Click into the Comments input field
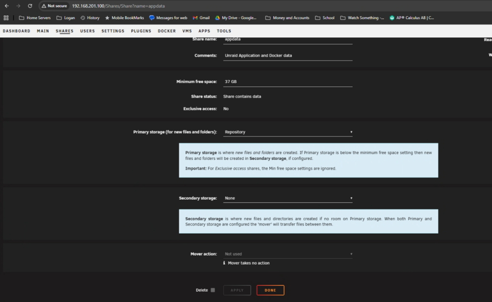This screenshot has width=492, height=302. pyautogui.click(x=288, y=56)
